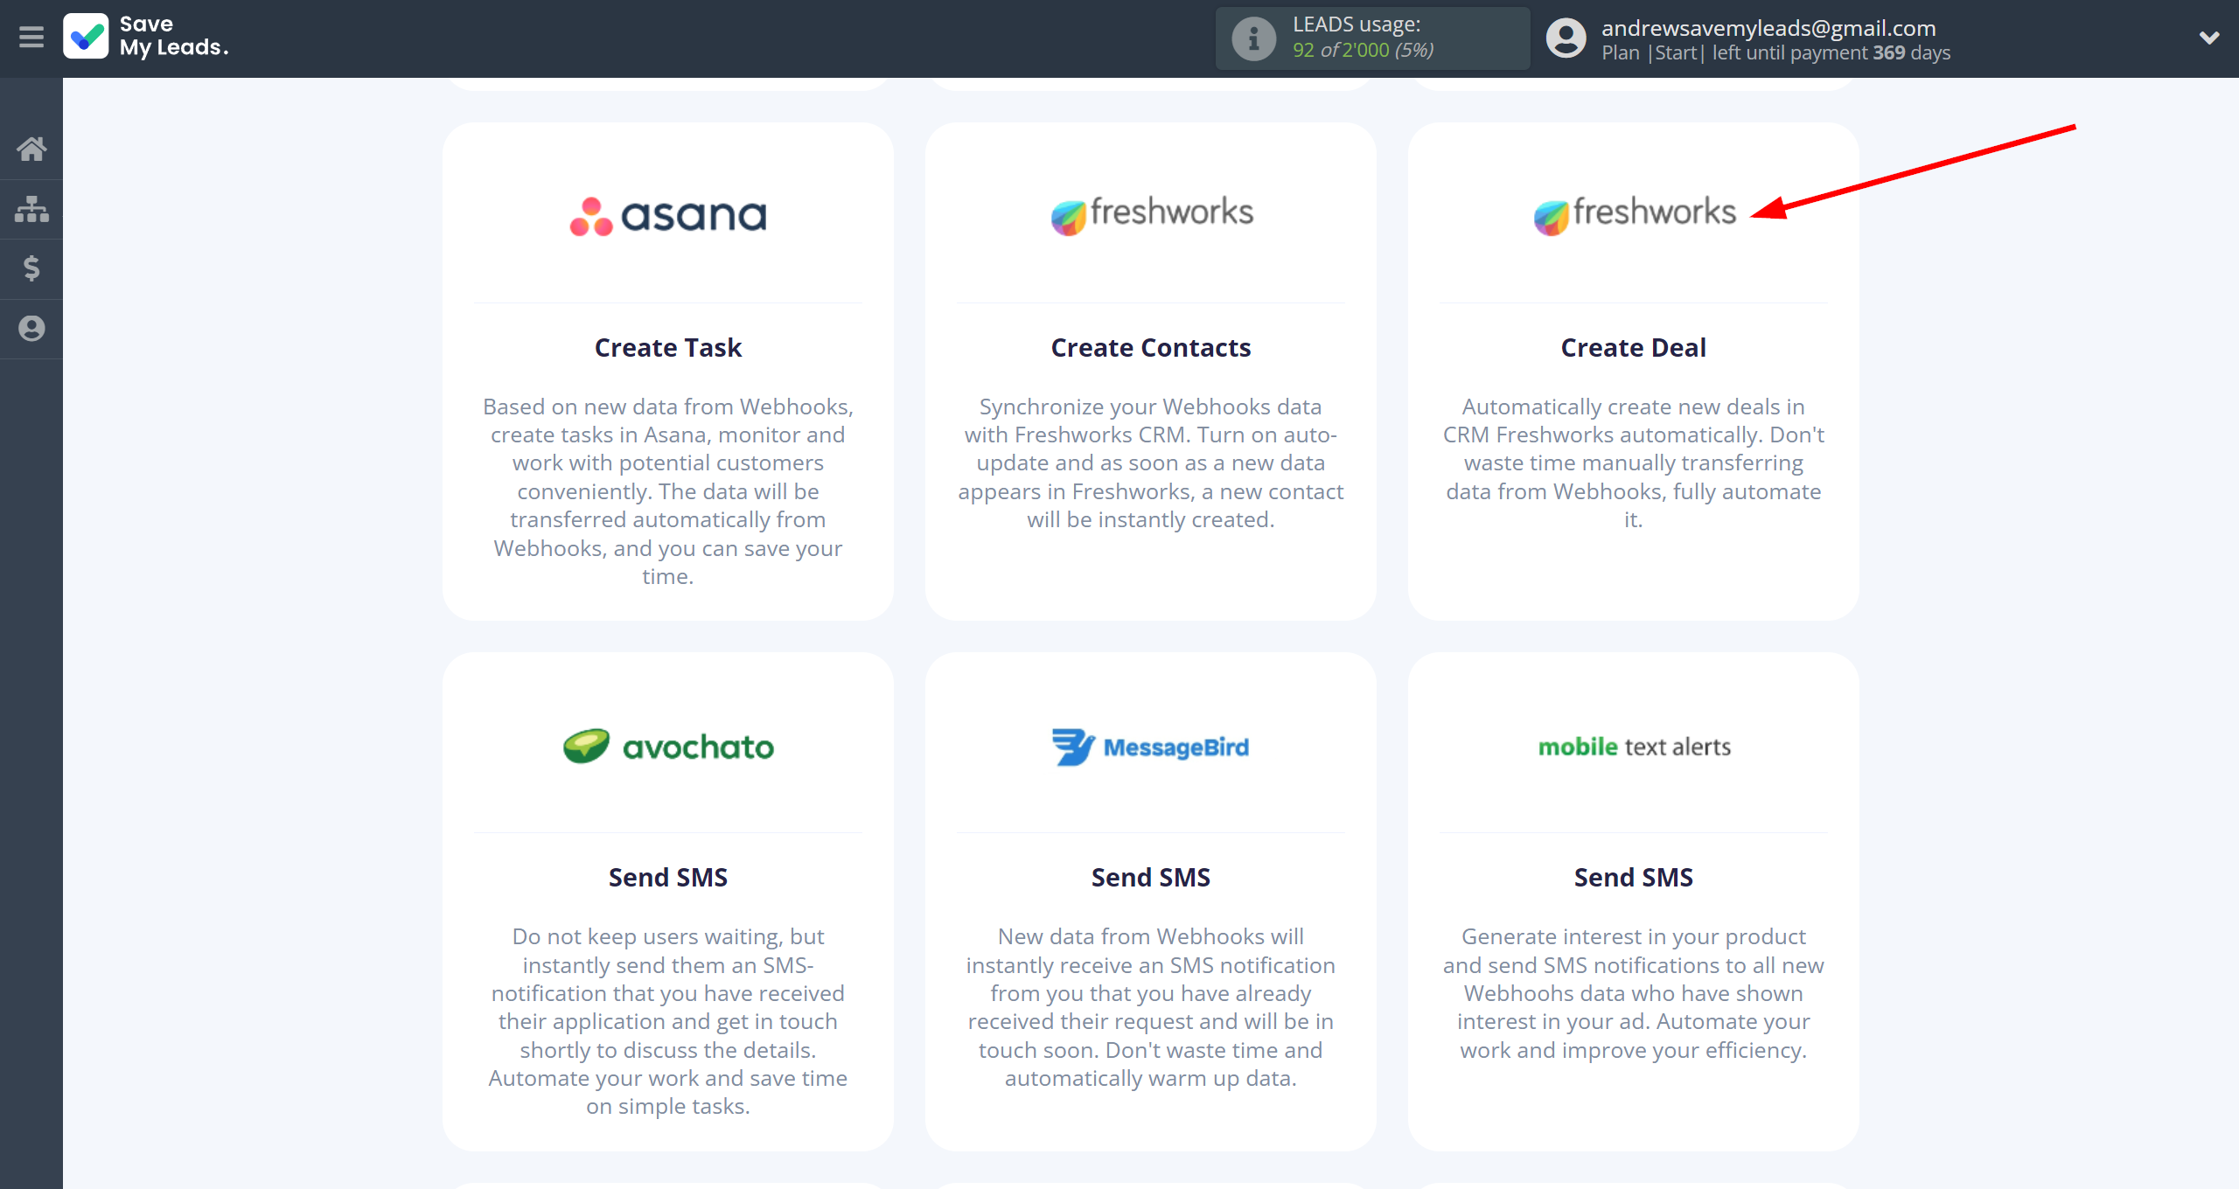
Task: Click the 'LEADS usage:' label
Action: click(x=1357, y=24)
